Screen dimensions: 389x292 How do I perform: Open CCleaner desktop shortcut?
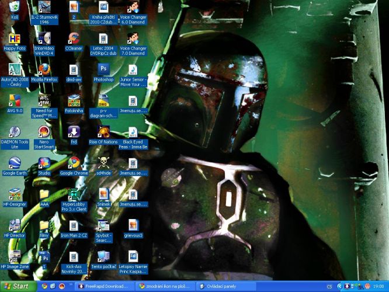[x=74, y=41]
